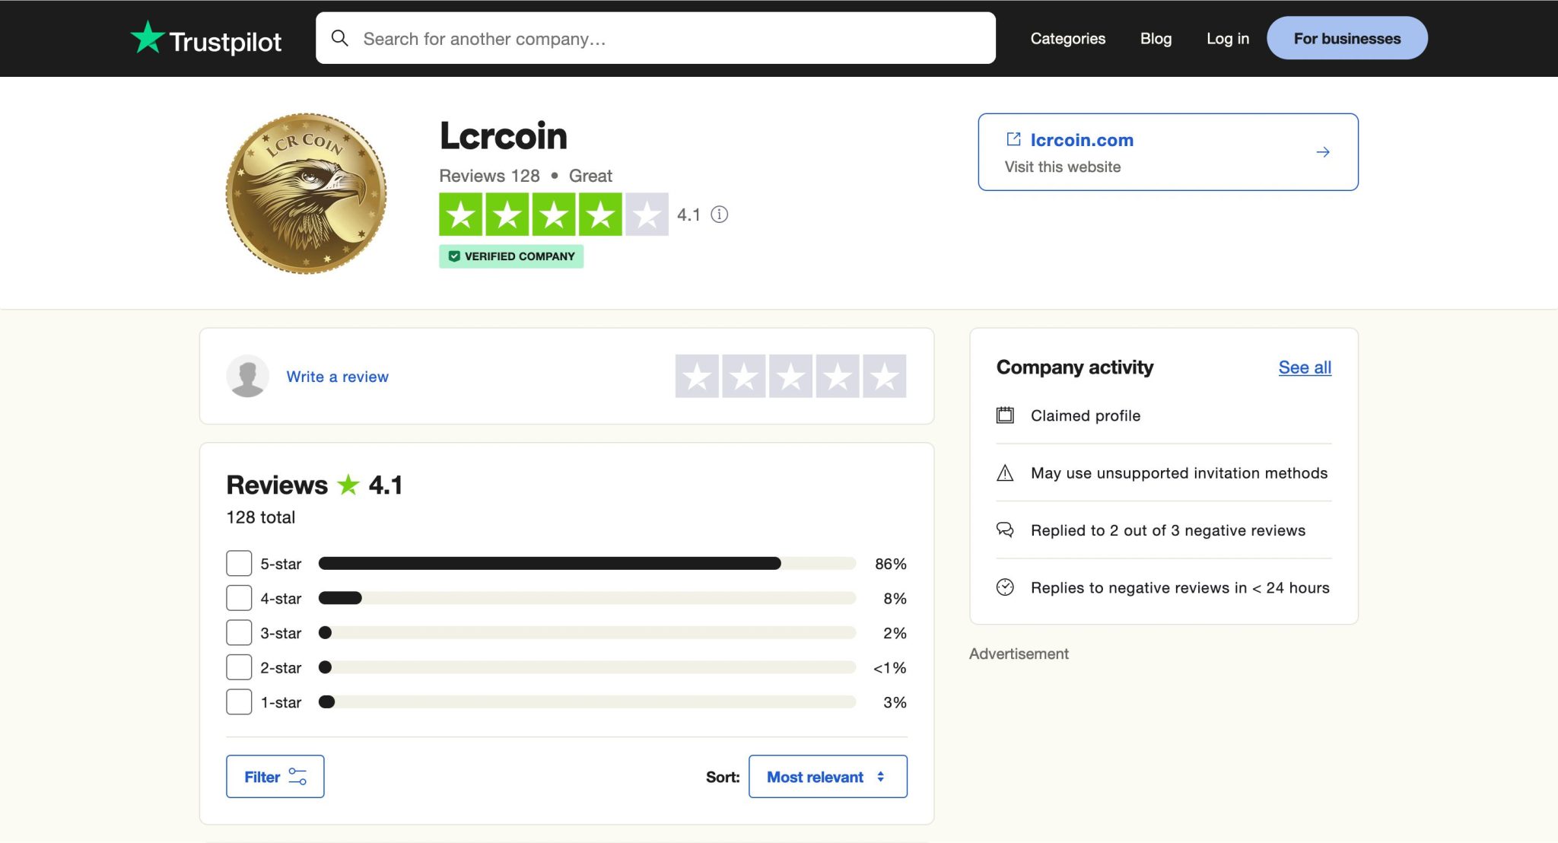Open the Most relevant sort dropdown

pyautogui.click(x=828, y=776)
